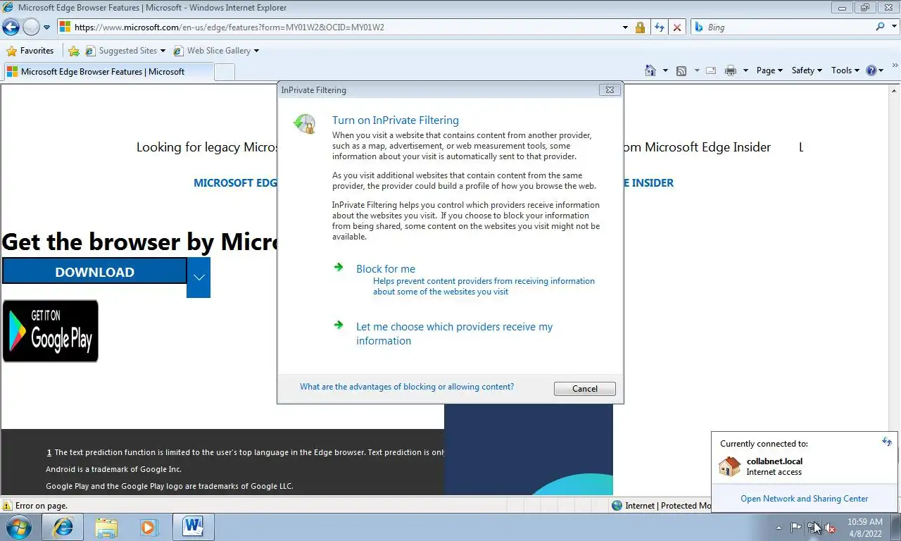Screen dimensions: 901x541
Task: Click the Internet zone globe icon
Action: click(x=617, y=506)
